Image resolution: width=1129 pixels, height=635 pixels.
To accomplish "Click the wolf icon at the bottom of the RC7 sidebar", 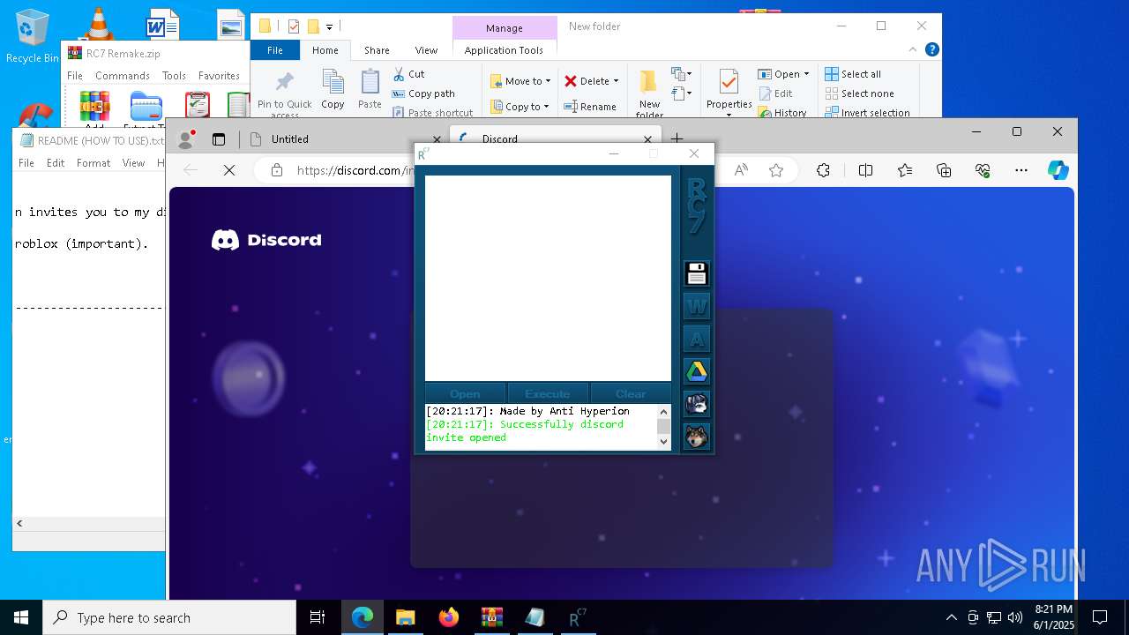I will pyautogui.click(x=697, y=437).
